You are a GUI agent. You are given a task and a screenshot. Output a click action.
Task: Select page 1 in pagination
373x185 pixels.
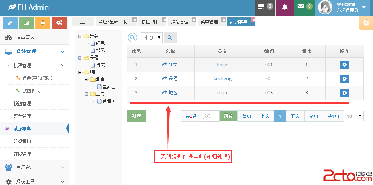pyautogui.click(x=280, y=116)
